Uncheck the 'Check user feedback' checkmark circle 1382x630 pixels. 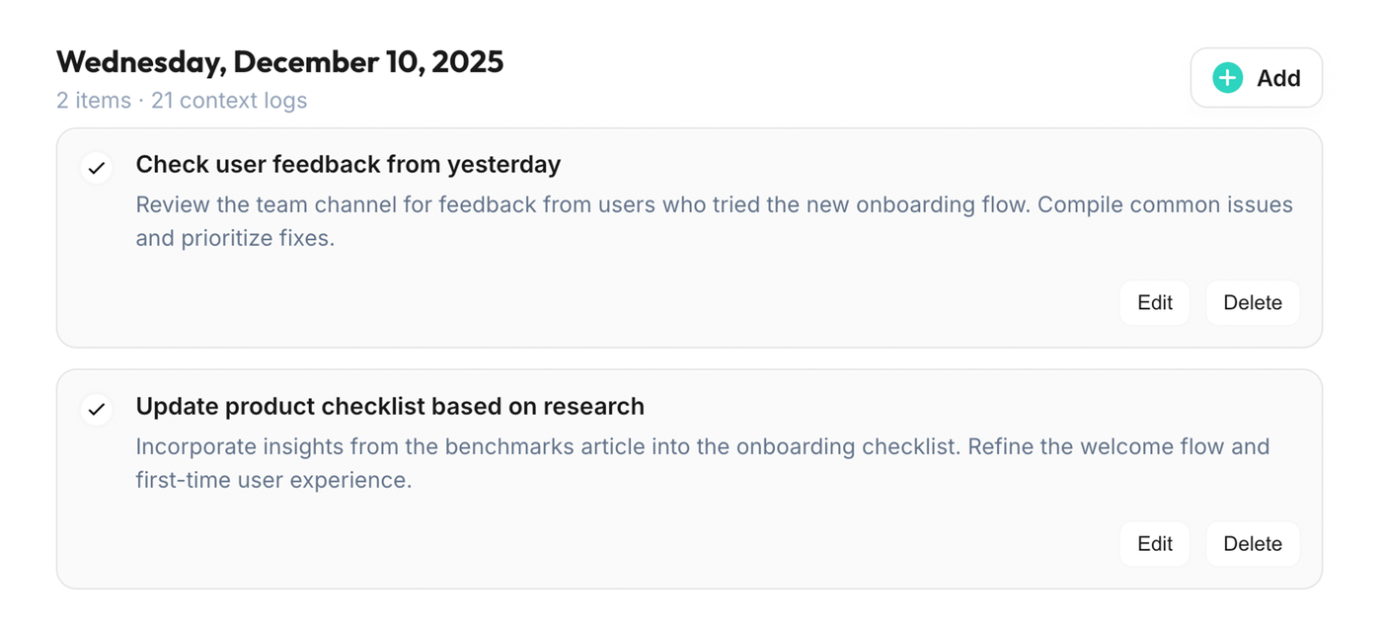point(96,167)
